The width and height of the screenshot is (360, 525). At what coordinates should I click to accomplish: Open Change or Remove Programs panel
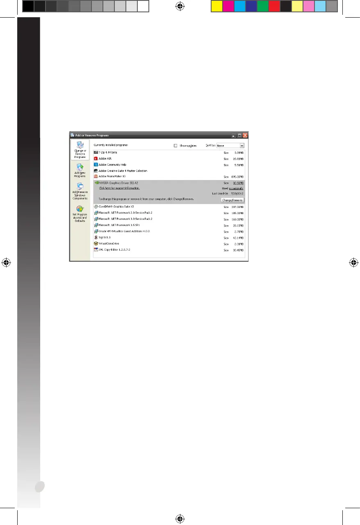tap(80, 149)
